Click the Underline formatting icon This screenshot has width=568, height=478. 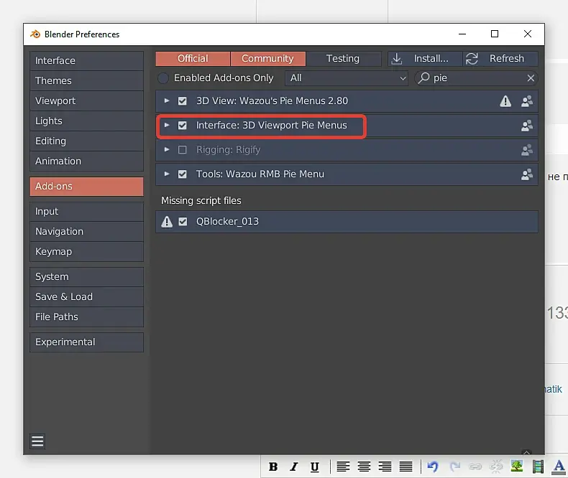click(315, 467)
